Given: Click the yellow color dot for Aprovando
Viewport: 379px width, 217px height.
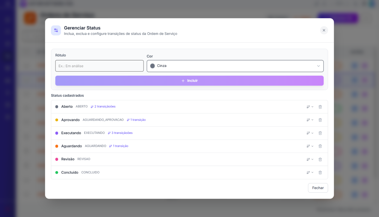Looking at the screenshot, I should tap(57, 120).
